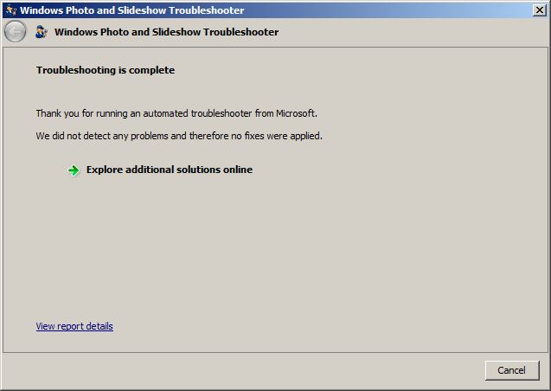
Task: Click the Troubleshooting is complete heading
Action: (x=106, y=70)
